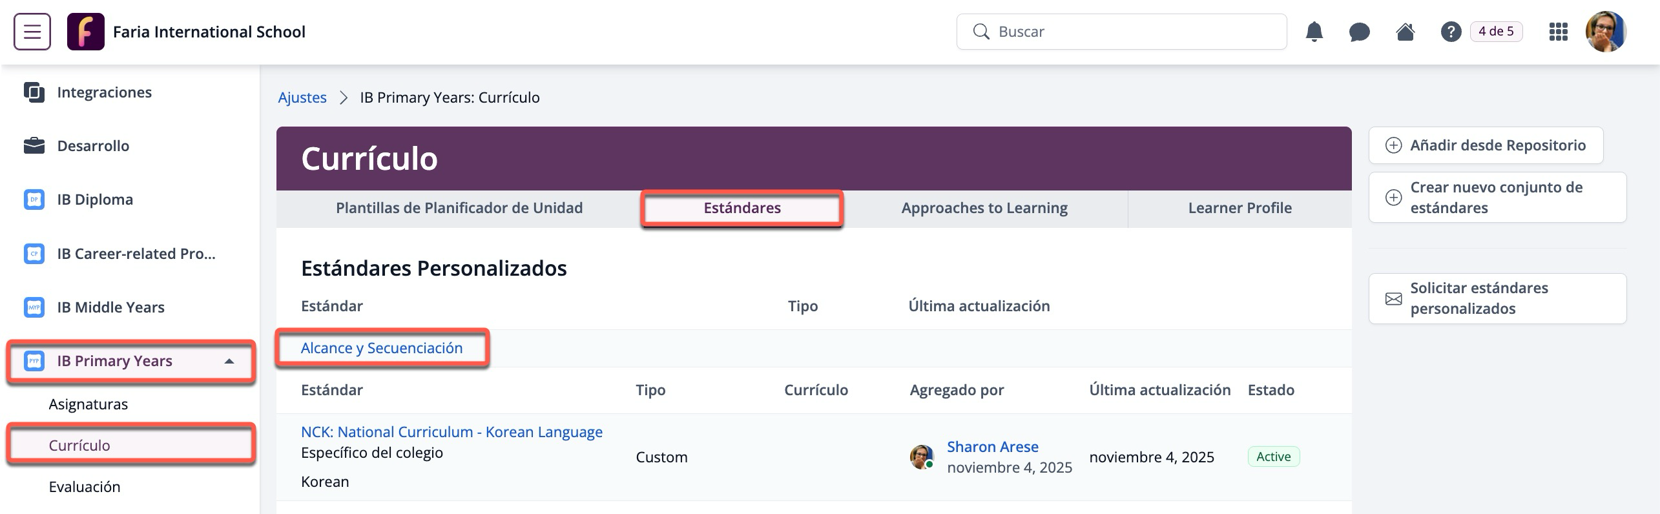This screenshot has width=1660, height=514.
Task: Open Sharon Arese's profile link
Action: pyautogui.click(x=992, y=447)
